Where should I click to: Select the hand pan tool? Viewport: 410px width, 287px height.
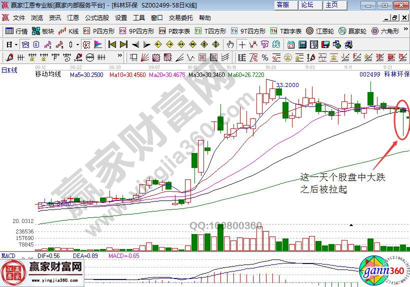pyautogui.click(x=230, y=44)
